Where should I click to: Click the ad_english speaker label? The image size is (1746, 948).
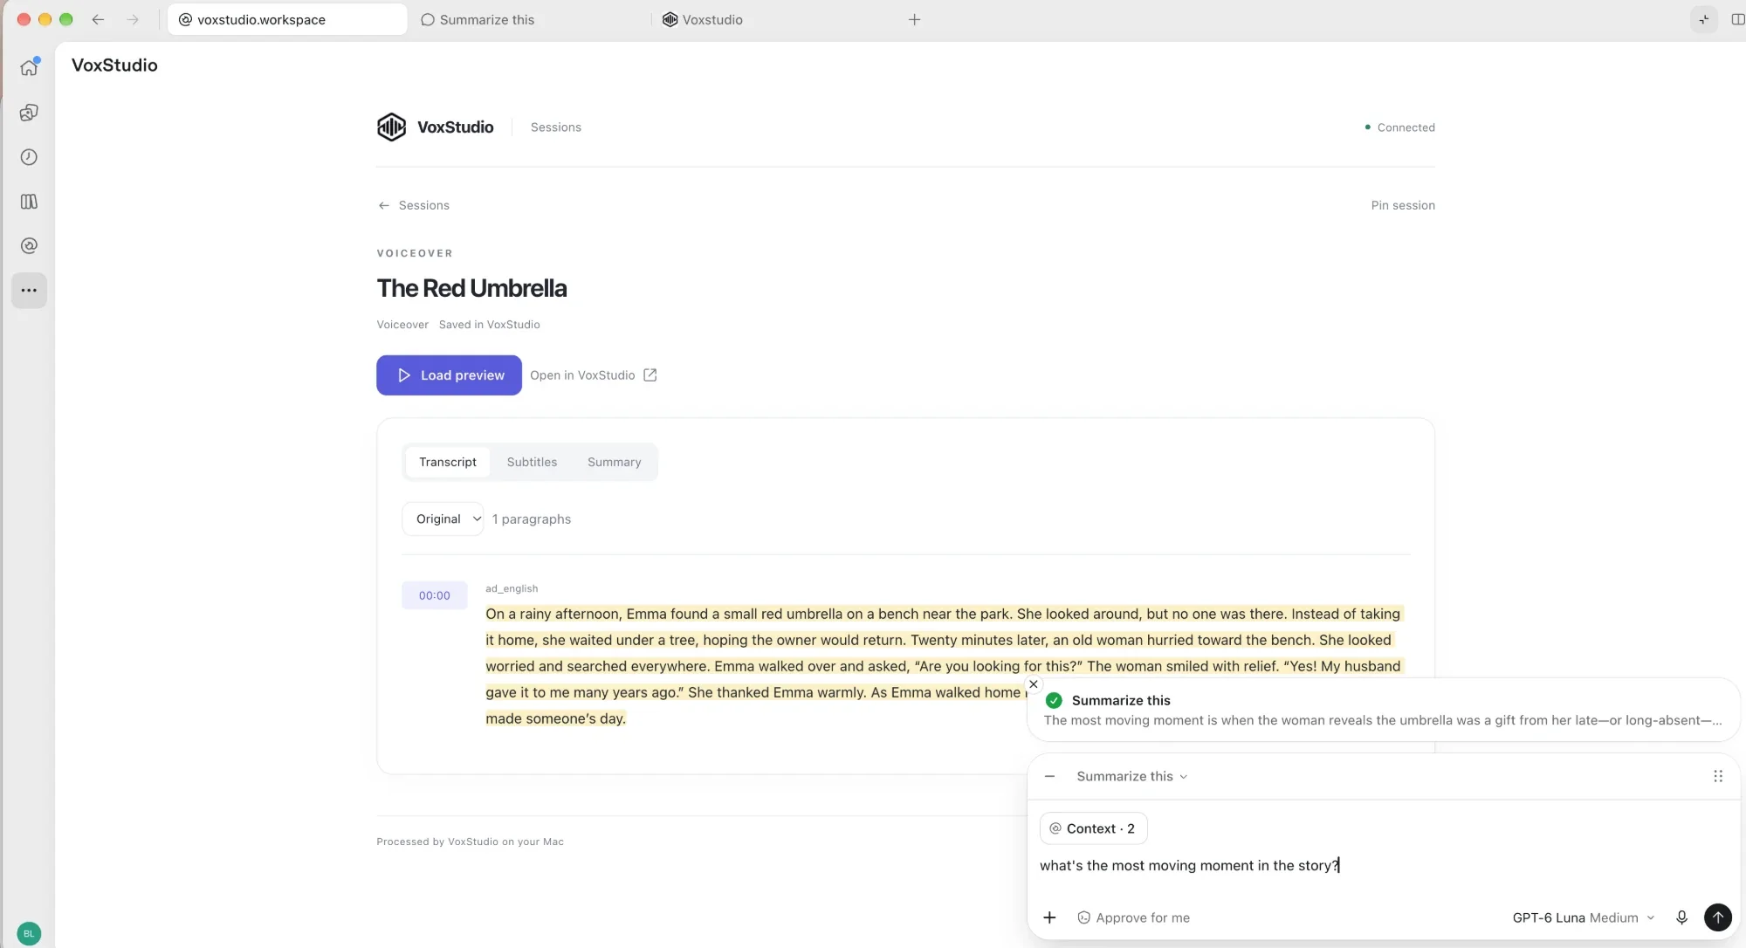click(512, 588)
